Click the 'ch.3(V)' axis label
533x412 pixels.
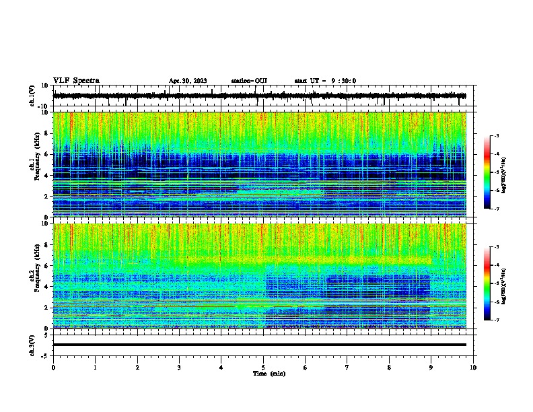pos(32,345)
